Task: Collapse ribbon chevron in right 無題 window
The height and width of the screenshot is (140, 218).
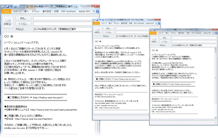Action: tap(214, 33)
